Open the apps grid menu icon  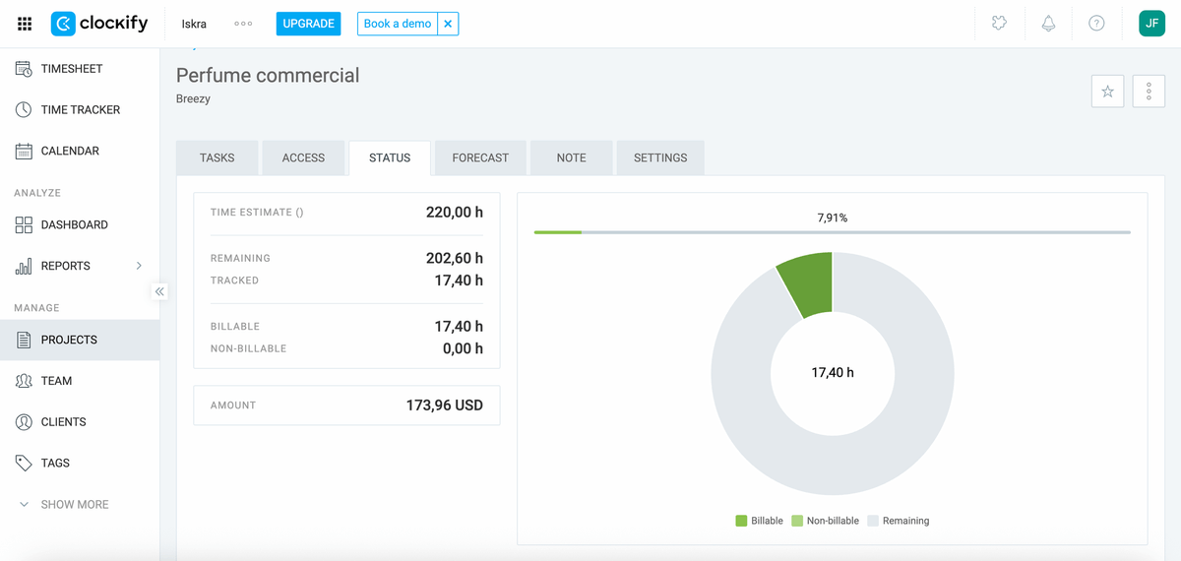click(x=25, y=24)
